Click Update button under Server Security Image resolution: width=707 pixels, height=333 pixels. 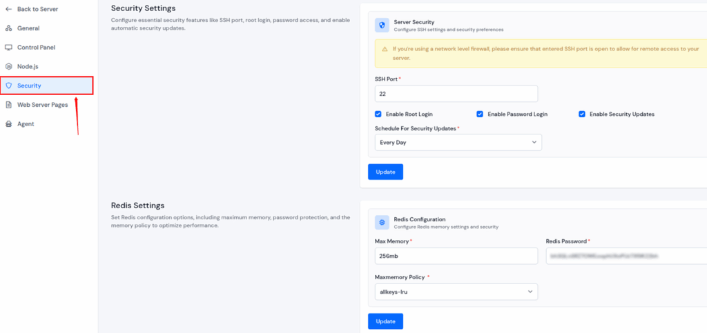click(x=385, y=172)
